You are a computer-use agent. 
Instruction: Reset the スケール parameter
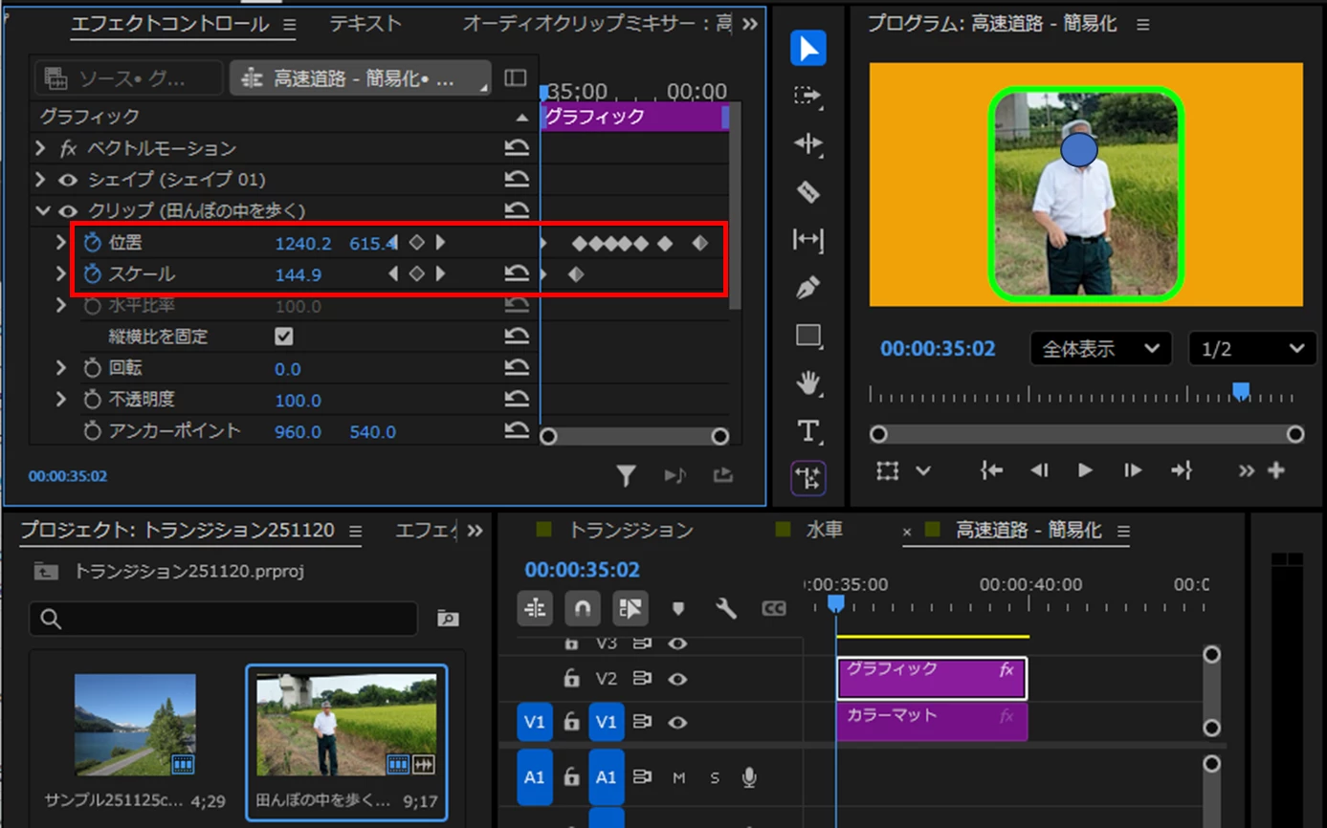click(x=517, y=274)
